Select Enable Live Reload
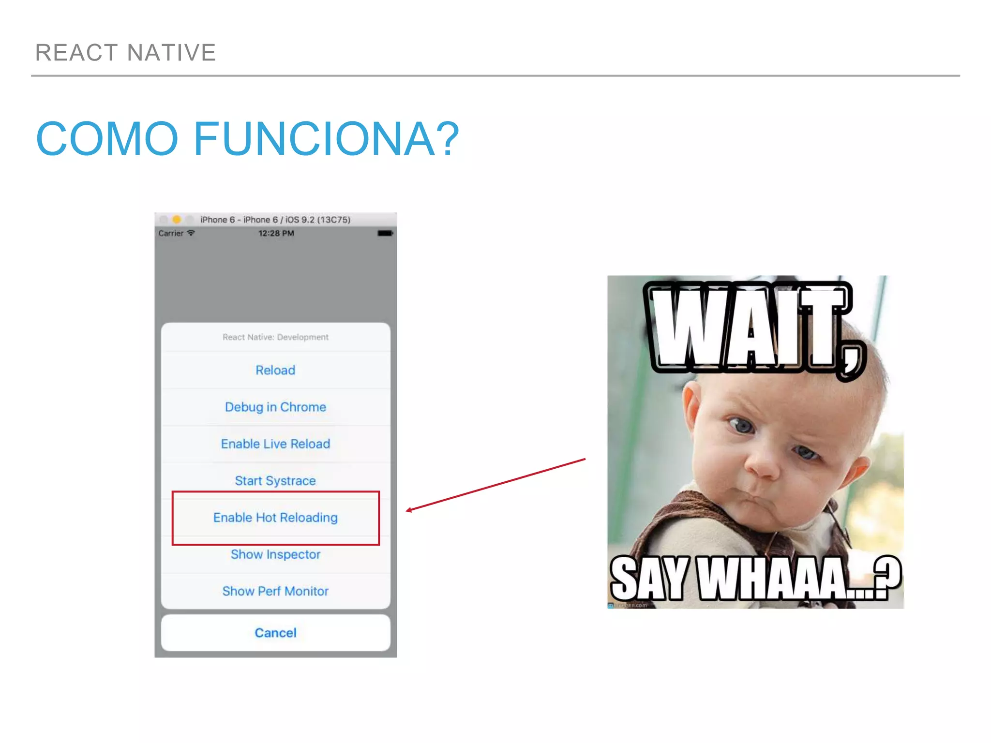The image size is (991, 743). point(275,444)
